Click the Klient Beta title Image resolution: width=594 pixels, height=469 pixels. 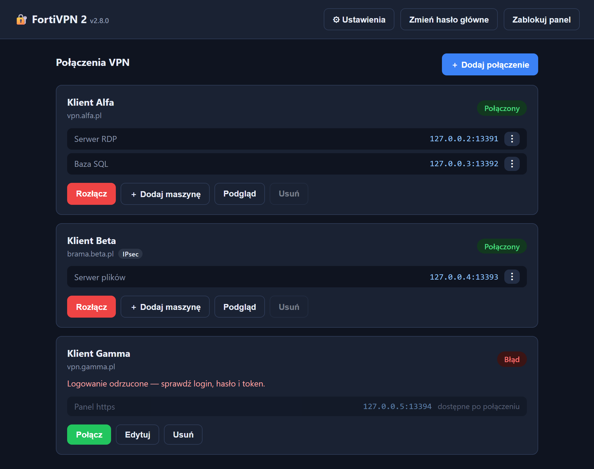(x=91, y=241)
